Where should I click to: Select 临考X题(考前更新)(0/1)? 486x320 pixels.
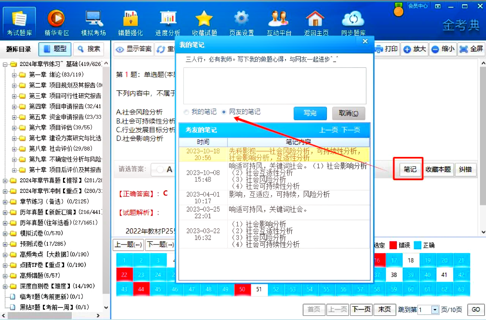51,296
